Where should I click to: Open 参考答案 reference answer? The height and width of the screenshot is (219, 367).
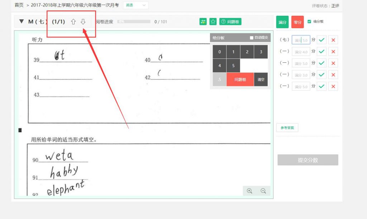[x=287, y=128]
